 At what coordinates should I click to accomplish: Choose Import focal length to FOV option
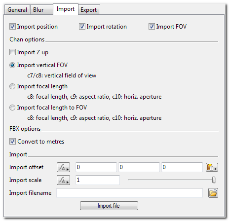click(x=12, y=108)
